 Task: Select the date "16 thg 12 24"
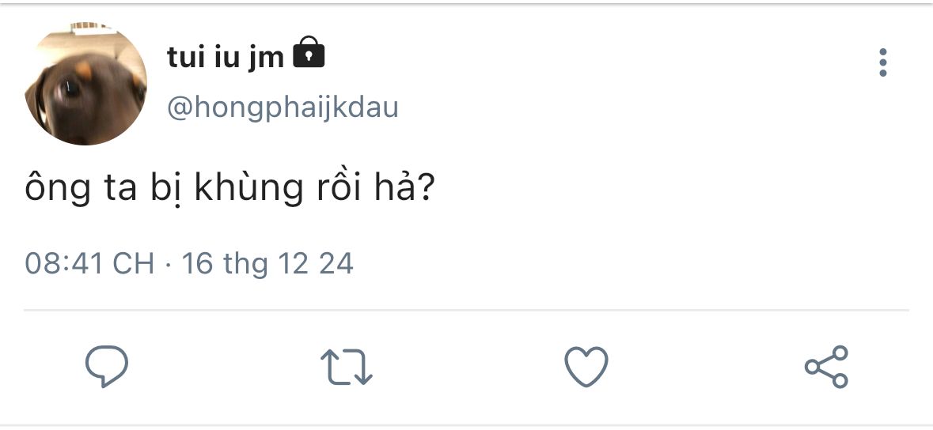tap(267, 263)
